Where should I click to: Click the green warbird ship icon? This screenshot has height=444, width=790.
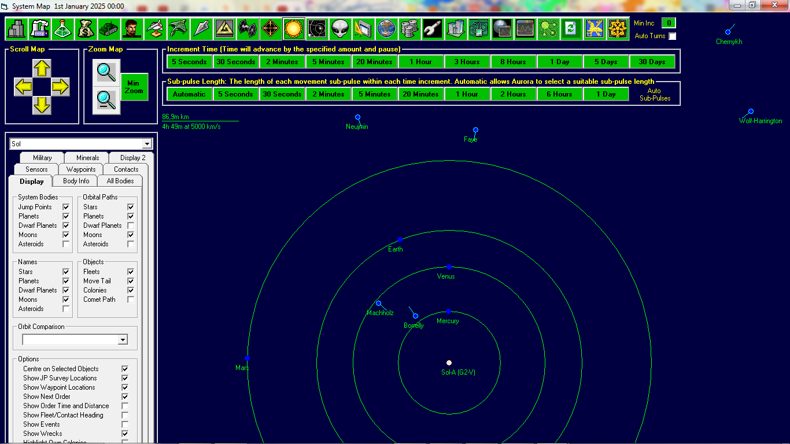[179, 28]
